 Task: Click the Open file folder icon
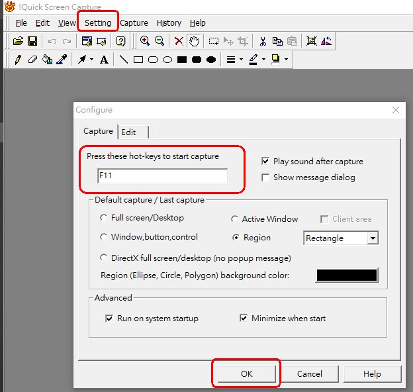[18, 41]
